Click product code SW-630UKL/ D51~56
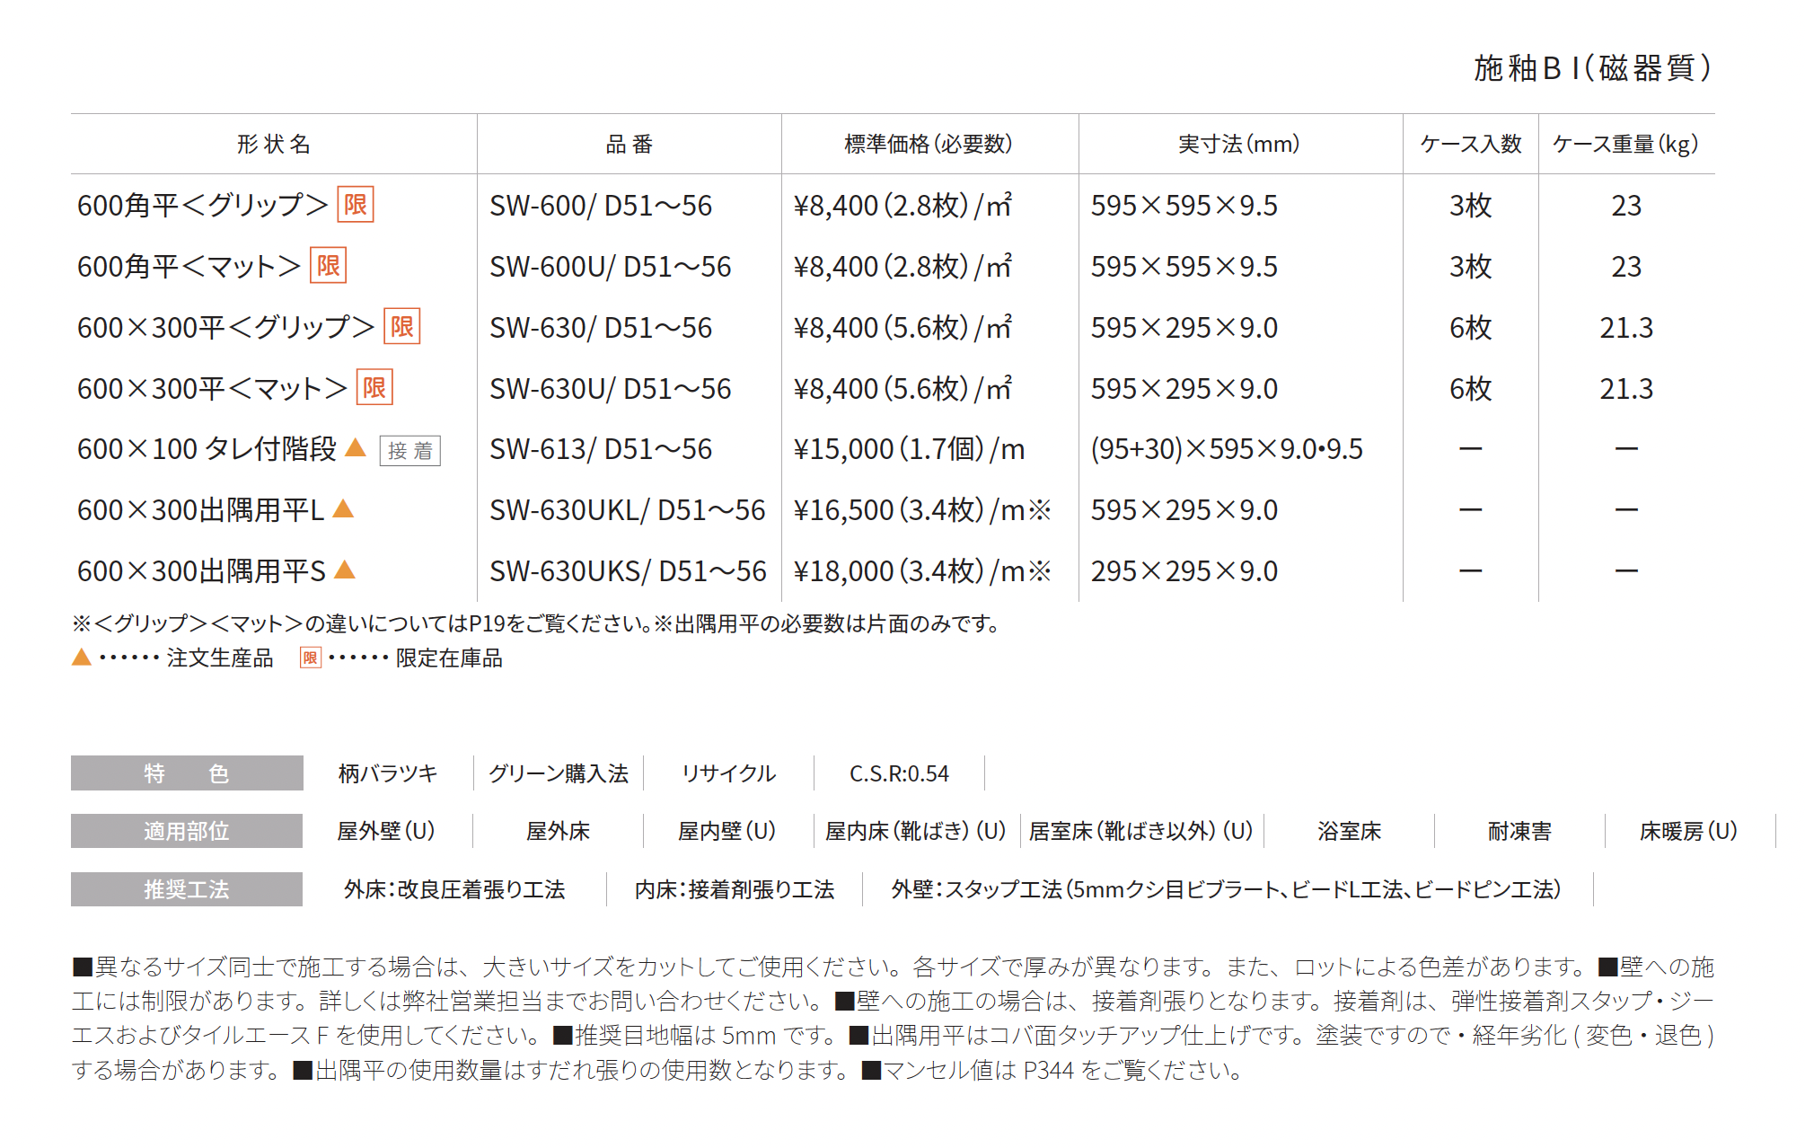The width and height of the screenshot is (1805, 1148). pyautogui.click(x=627, y=510)
